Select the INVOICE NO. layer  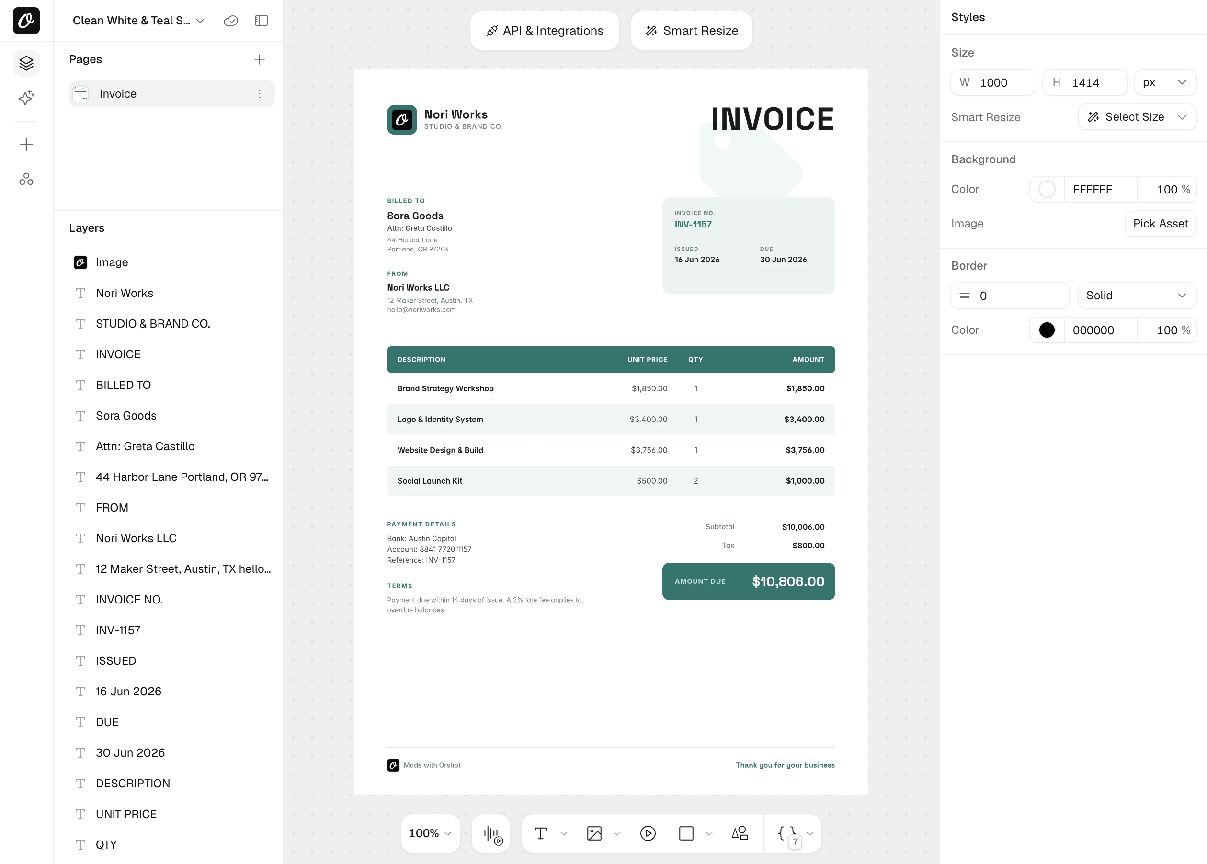[x=171, y=600]
